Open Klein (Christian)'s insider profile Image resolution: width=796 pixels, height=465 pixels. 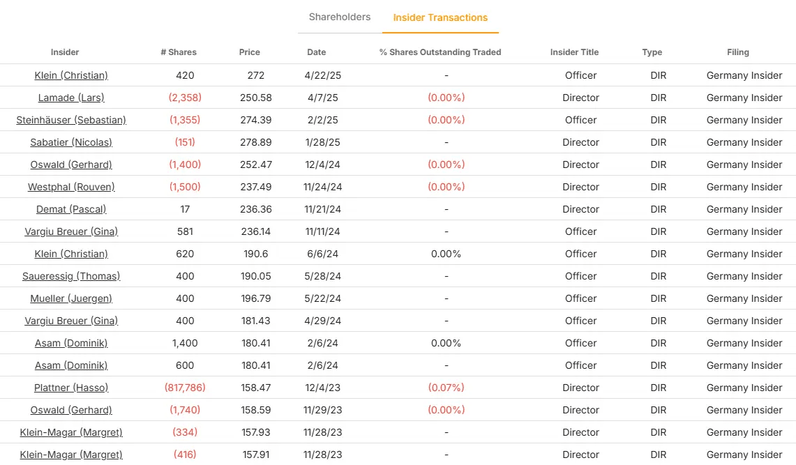pyautogui.click(x=70, y=75)
